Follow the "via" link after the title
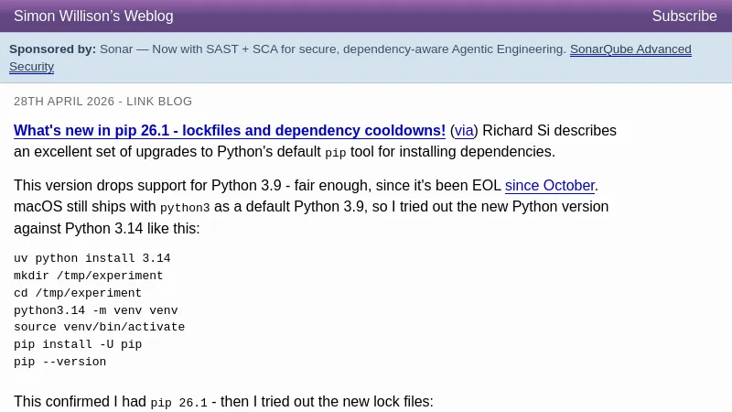 click(x=464, y=131)
